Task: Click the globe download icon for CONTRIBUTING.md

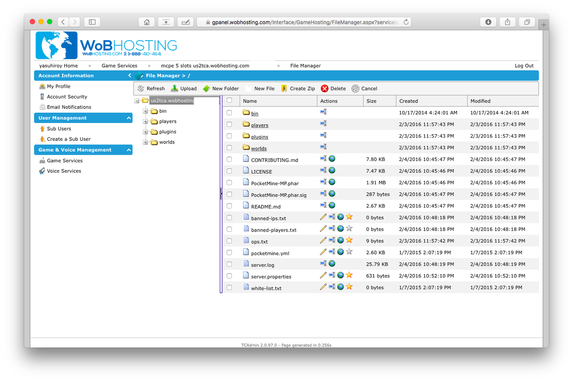Action: (x=332, y=158)
